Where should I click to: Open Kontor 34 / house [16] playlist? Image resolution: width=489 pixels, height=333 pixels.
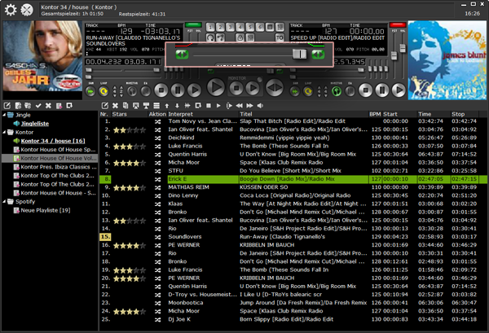[x=53, y=141]
